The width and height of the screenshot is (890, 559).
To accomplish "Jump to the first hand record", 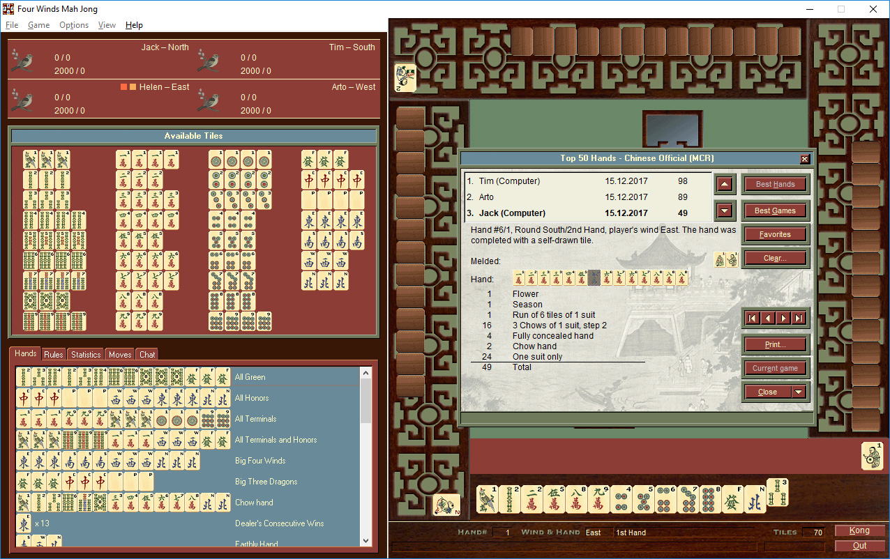I will tap(753, 318).
